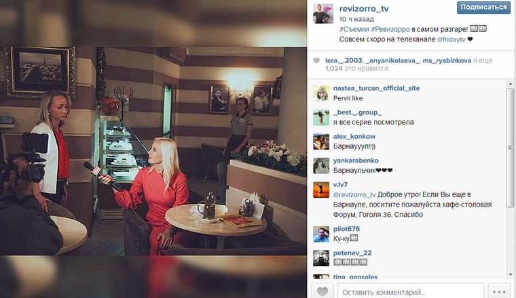This screenshot has height=298, width=516.
Task: Click the heart like button beside comment box
Action: (322, 291)
